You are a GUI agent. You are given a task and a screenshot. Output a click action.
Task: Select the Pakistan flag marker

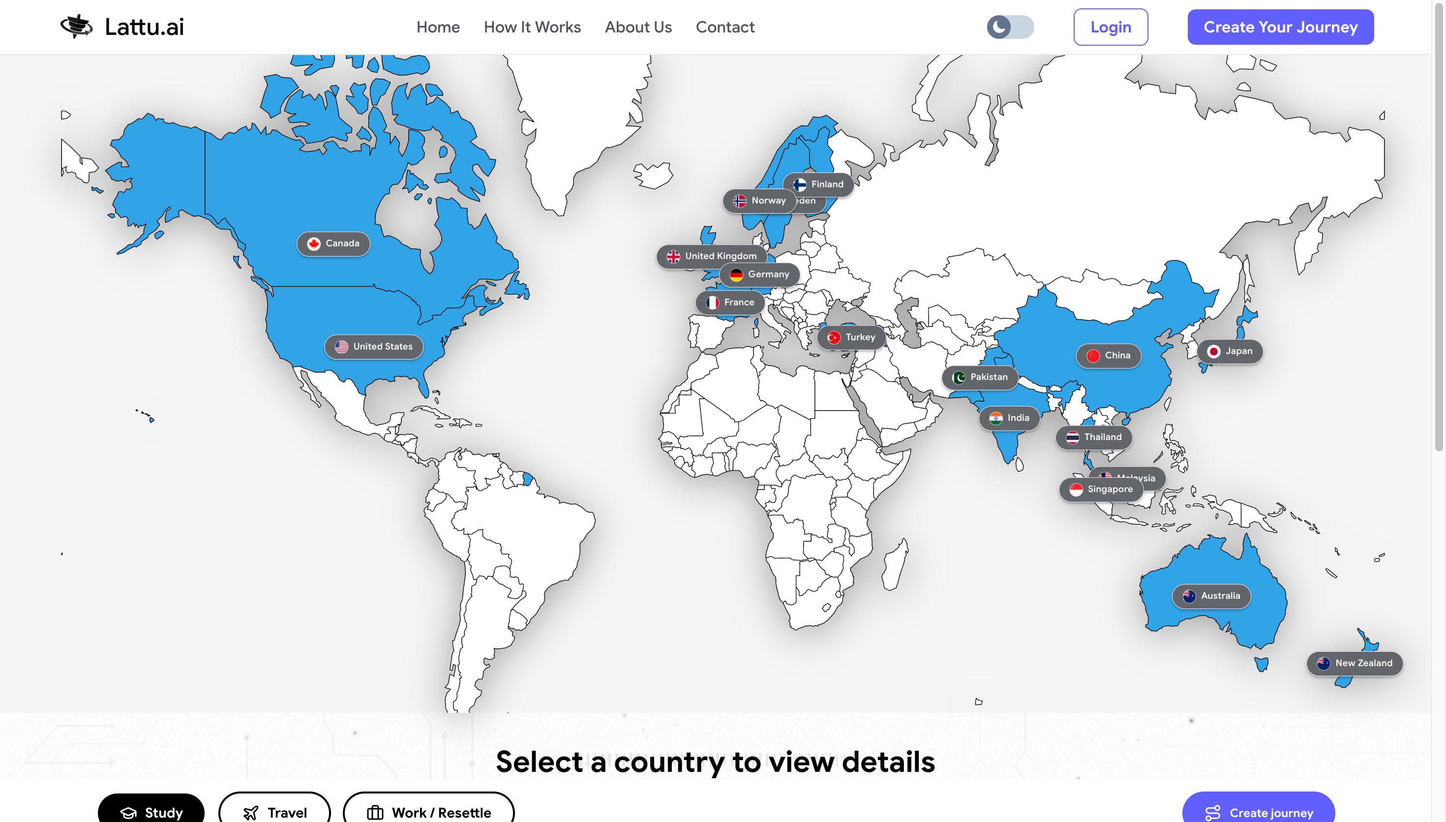pos(980,377)
